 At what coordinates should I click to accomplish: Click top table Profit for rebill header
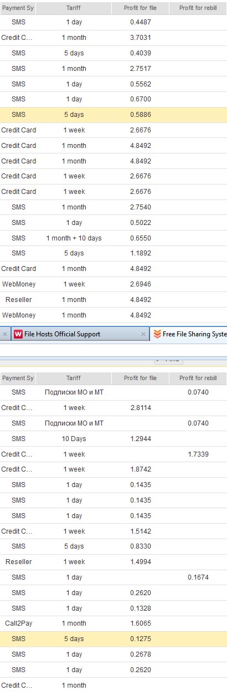198,8
